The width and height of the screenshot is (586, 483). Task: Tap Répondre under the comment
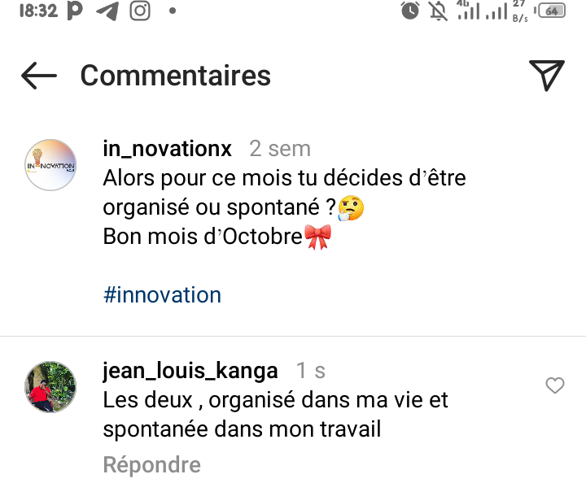pyautogui.click(x=151, y=464)
